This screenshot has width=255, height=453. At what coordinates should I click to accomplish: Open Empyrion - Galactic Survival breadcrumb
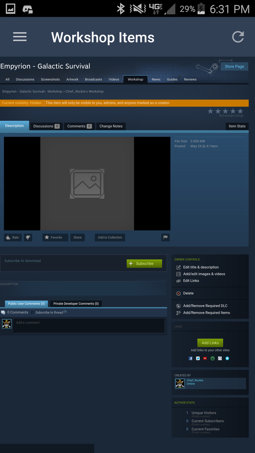pyautogui.click(x=23, y=91)
